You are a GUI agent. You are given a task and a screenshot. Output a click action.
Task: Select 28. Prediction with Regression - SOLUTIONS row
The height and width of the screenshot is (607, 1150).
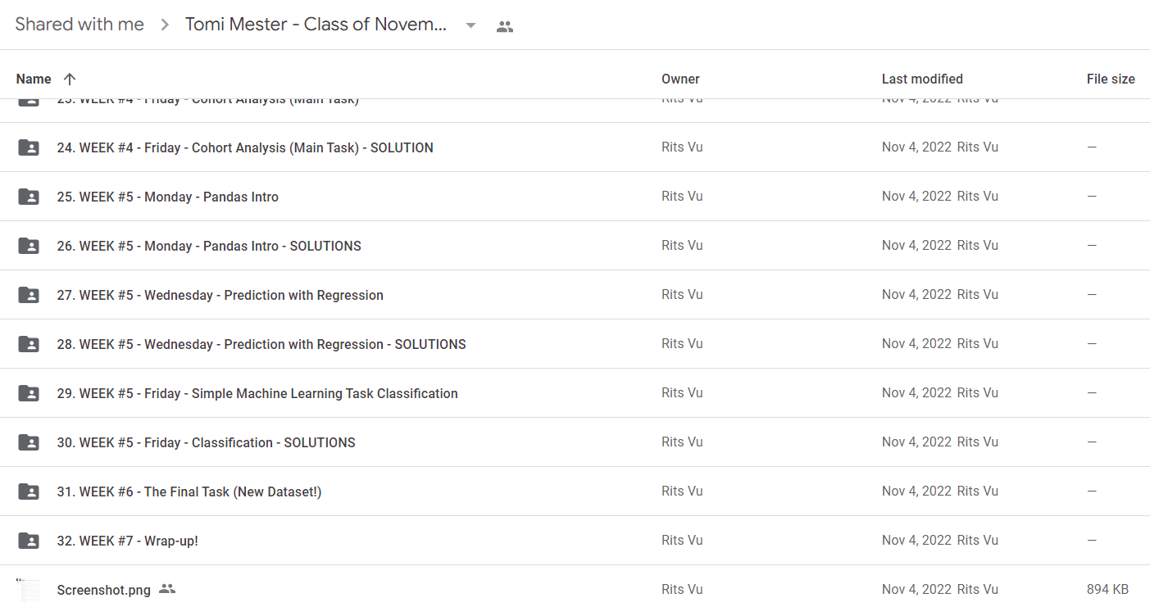point(575,344)
